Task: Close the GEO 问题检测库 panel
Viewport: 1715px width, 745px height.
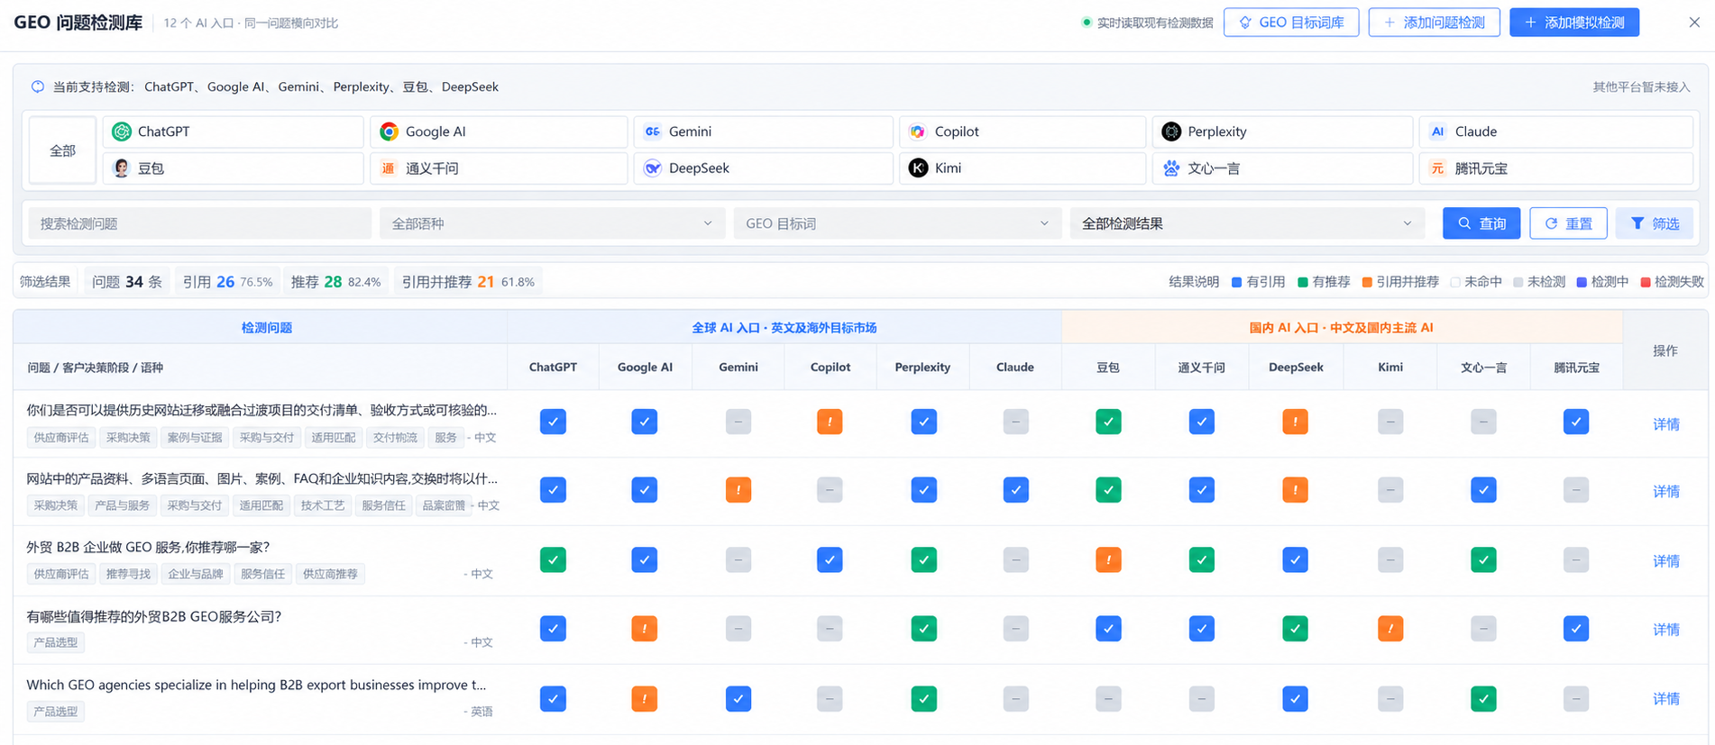Action: click(1694, 23)
